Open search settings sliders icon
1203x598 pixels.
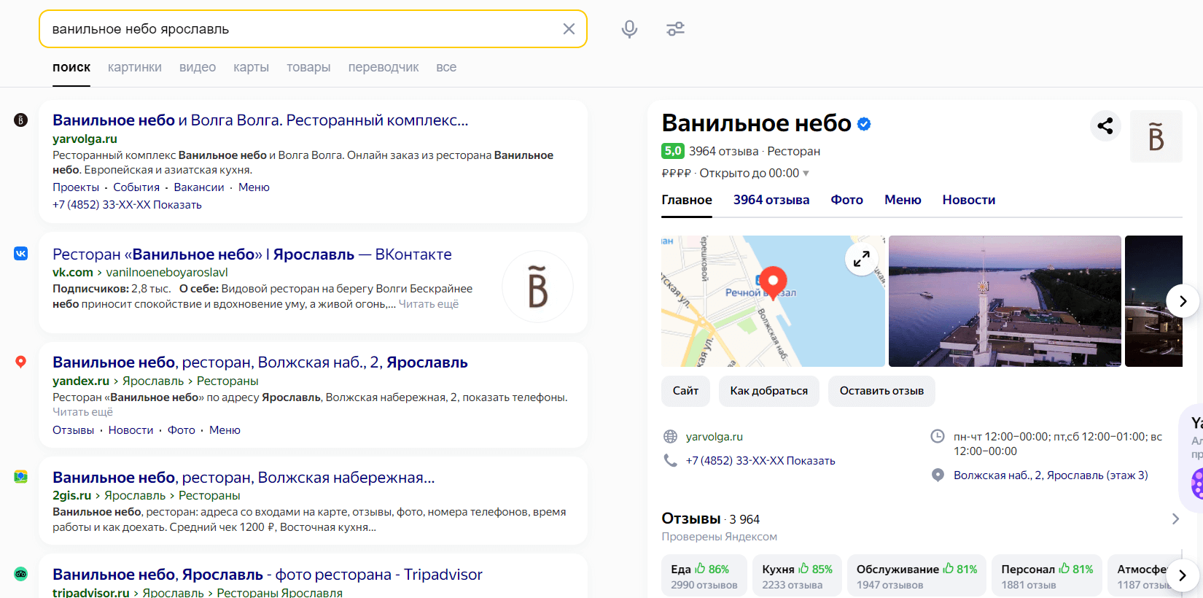point(676,29)
